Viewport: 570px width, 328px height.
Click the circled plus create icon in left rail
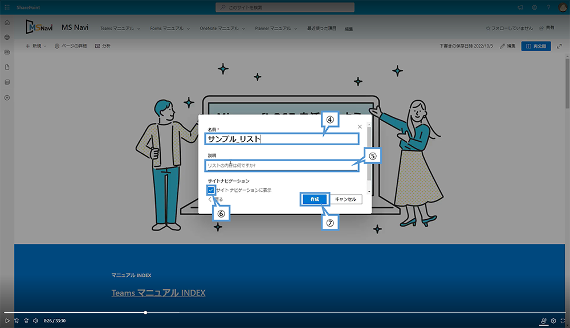pos(7,97)
